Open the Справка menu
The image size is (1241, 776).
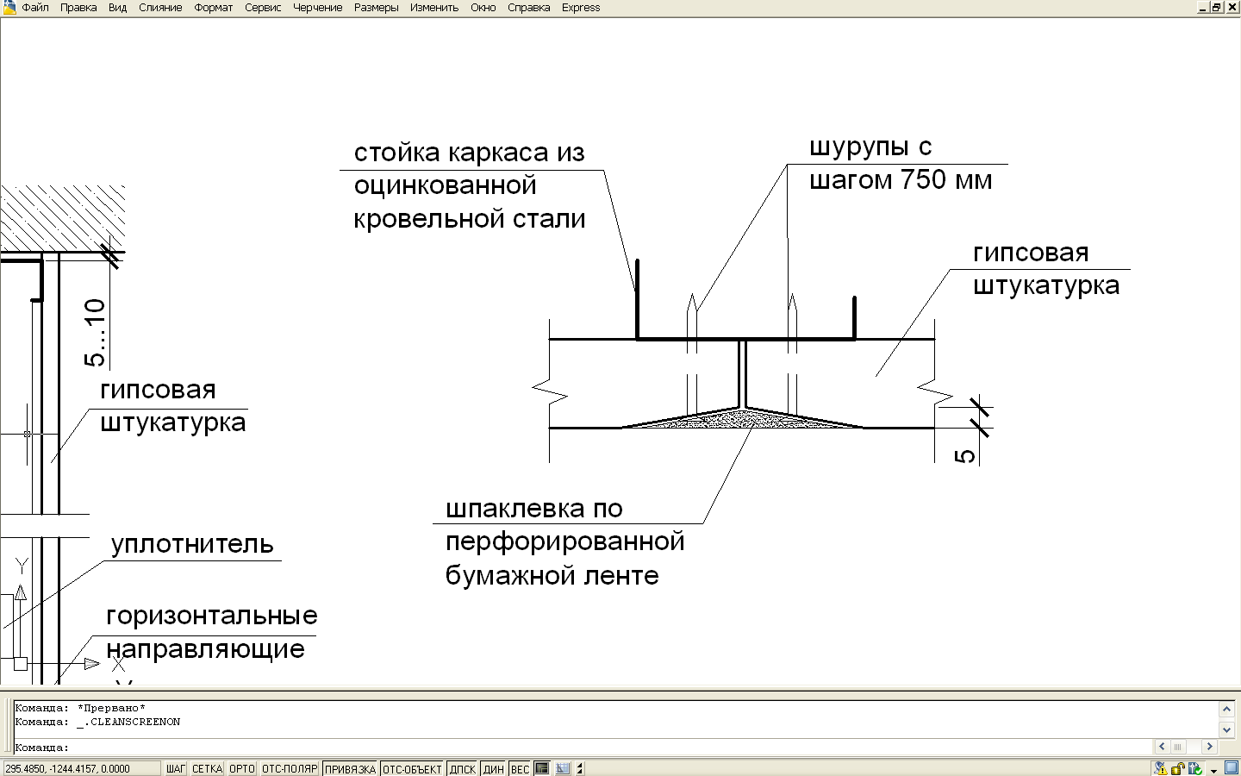point(529,8)
